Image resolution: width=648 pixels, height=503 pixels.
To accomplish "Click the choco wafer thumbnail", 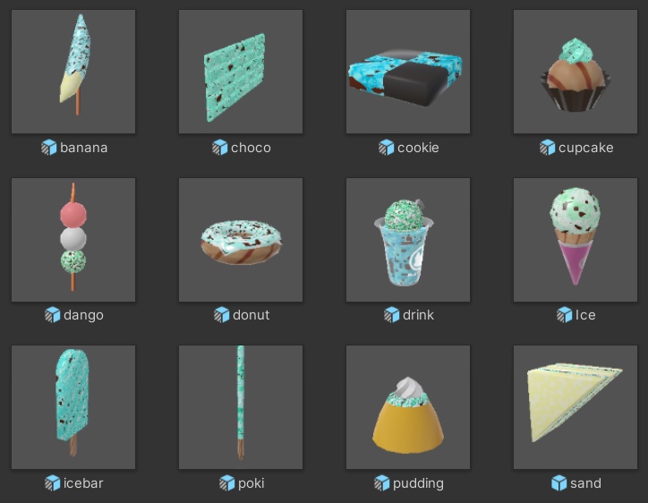I will (x=241, y=72).
